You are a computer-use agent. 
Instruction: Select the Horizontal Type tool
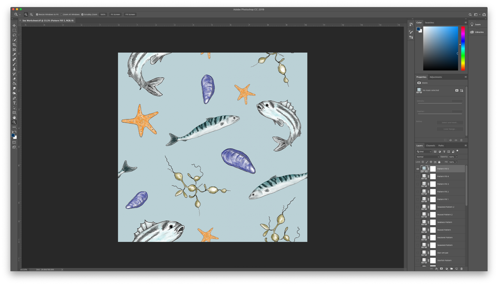tap(14, 103)
